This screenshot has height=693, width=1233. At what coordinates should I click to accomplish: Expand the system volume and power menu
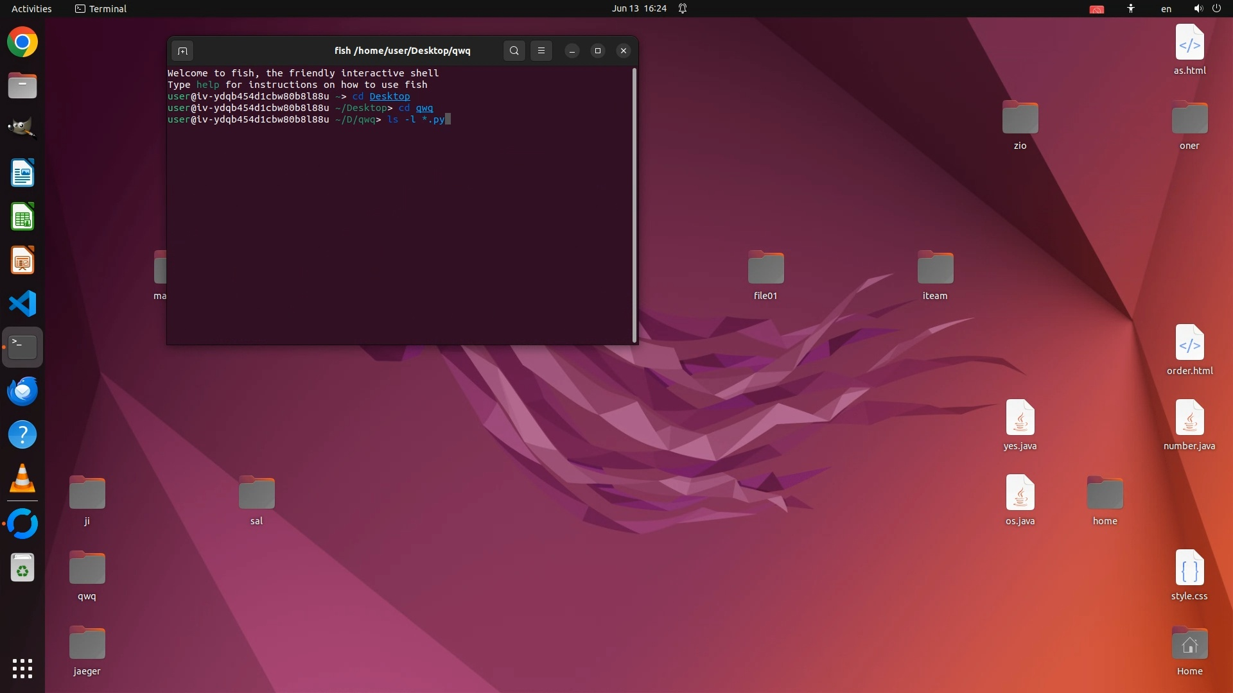click(x=1207, y=8)
